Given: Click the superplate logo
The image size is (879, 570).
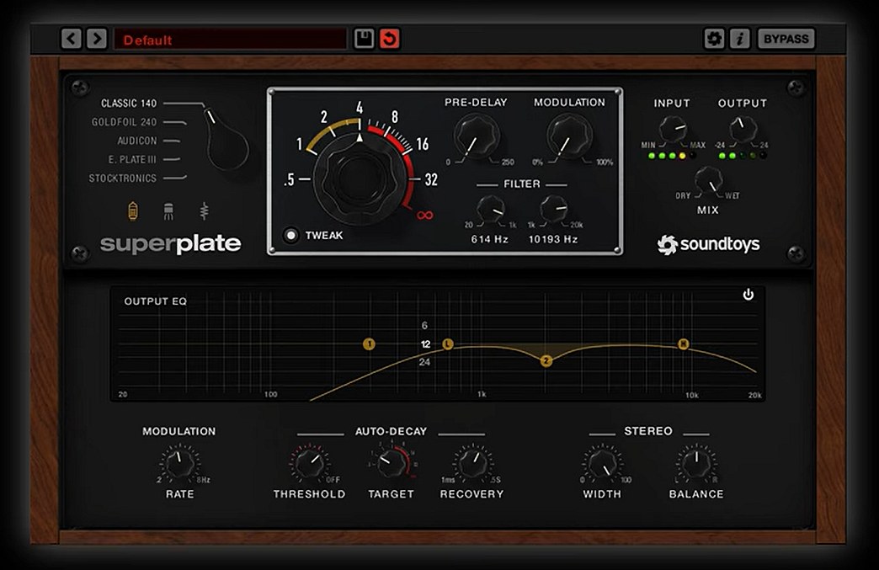Looking at the screenshot, I should coord(170,244).
